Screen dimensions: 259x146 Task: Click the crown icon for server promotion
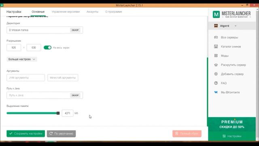click(x=216, y=65)
